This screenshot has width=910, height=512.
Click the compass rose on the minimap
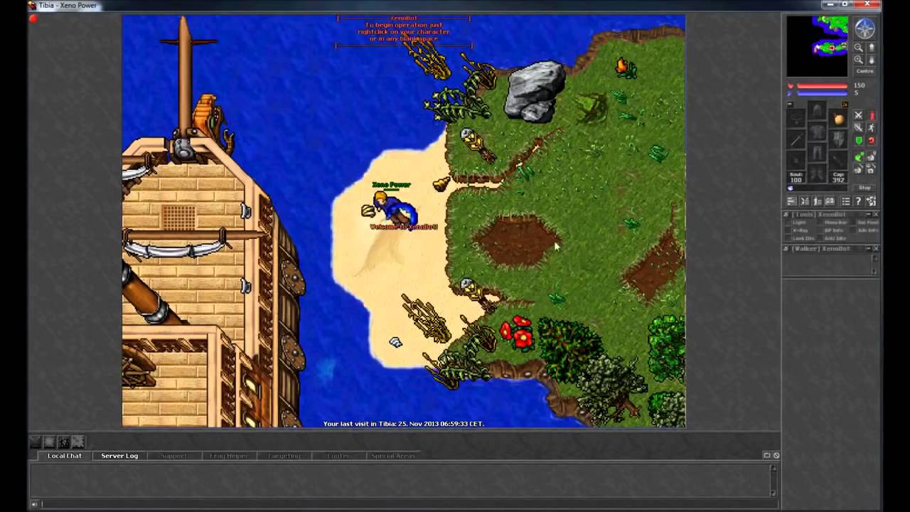point(865,28)
